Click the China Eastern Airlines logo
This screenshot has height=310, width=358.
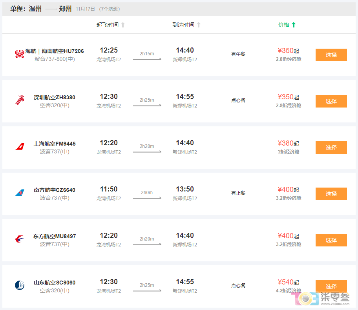coord(20,239)
